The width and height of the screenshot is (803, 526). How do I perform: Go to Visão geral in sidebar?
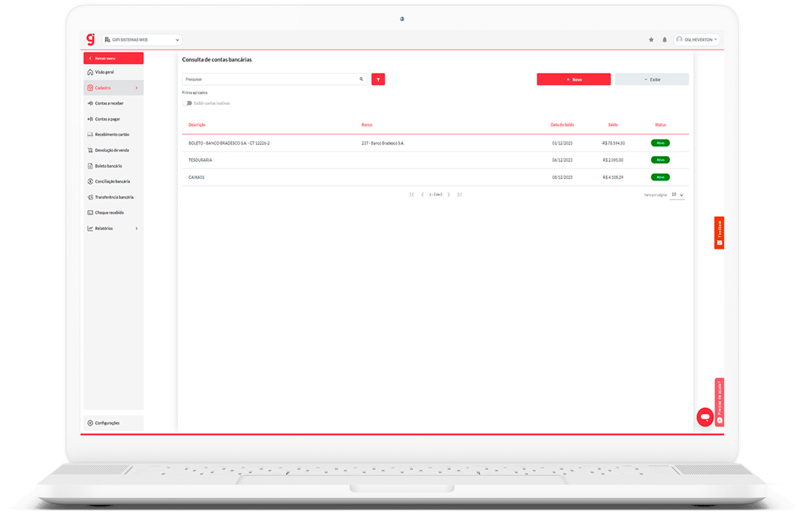pyautogui.click(x=113, y=72)
